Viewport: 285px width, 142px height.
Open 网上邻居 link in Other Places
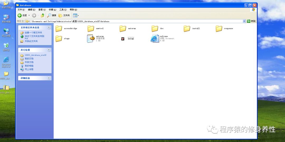pyautogui.click(x=29, y=69)
